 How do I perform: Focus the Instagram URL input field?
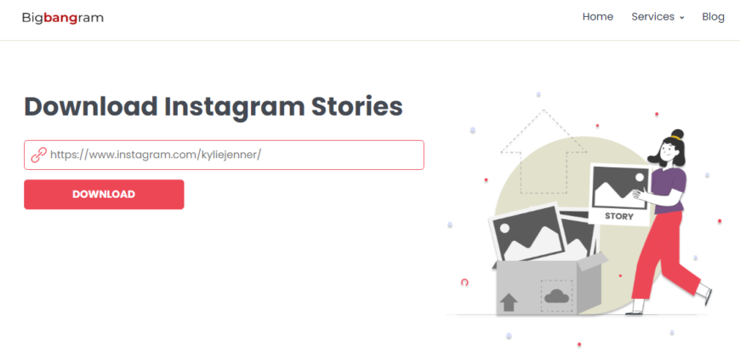tap(225, 155)
